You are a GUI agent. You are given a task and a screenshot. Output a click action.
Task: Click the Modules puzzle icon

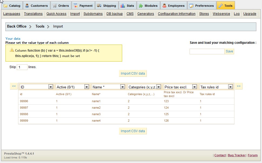pyautogui.click(x=141, y=6)
